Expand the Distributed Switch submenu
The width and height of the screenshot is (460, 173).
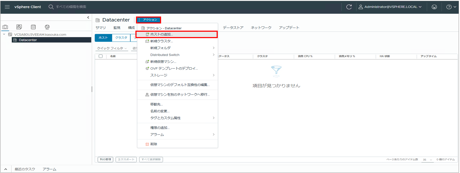pyautogui.click(x=213, y=55)
